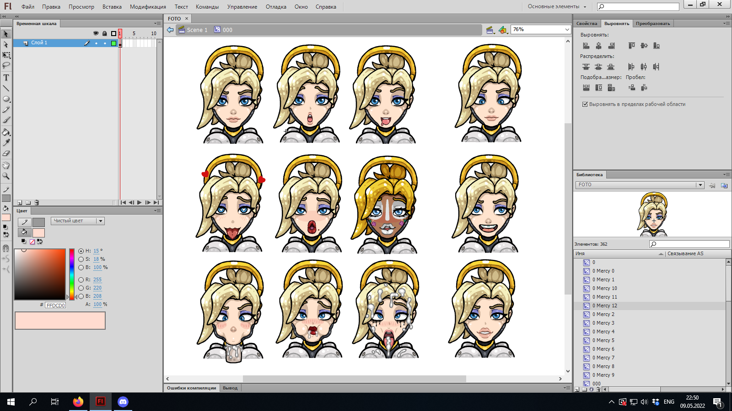Open the Timeline panel options menu
The width and height of the screenshot is (732, 411).
tap(157, 23)
